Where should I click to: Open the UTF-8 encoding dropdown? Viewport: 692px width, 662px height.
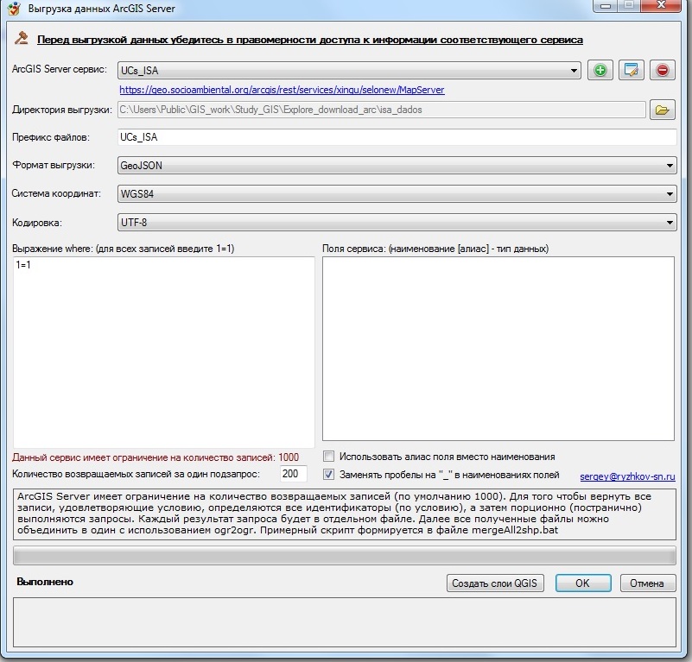pyautogui.click(x=397, y=223)
